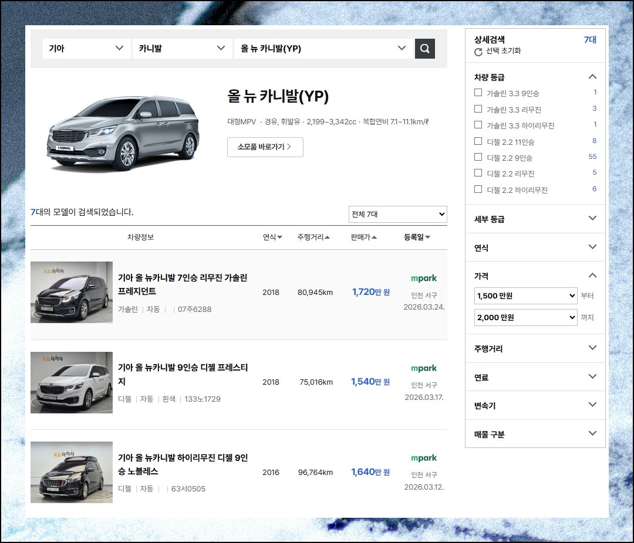Click the 2026.03.12. registration date
The image size is (634, 543).
click(424, 487)
